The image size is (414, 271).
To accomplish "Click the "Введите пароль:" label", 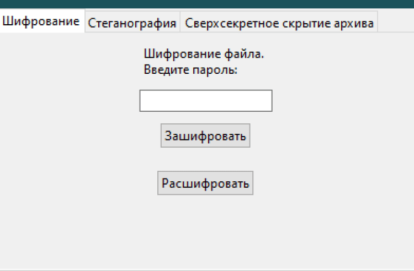I will point(190,70).
